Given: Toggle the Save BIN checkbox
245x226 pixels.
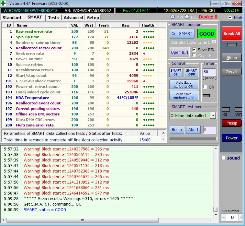Looking at the screenshot, I should pyautogui.click(x=194, y=49).
